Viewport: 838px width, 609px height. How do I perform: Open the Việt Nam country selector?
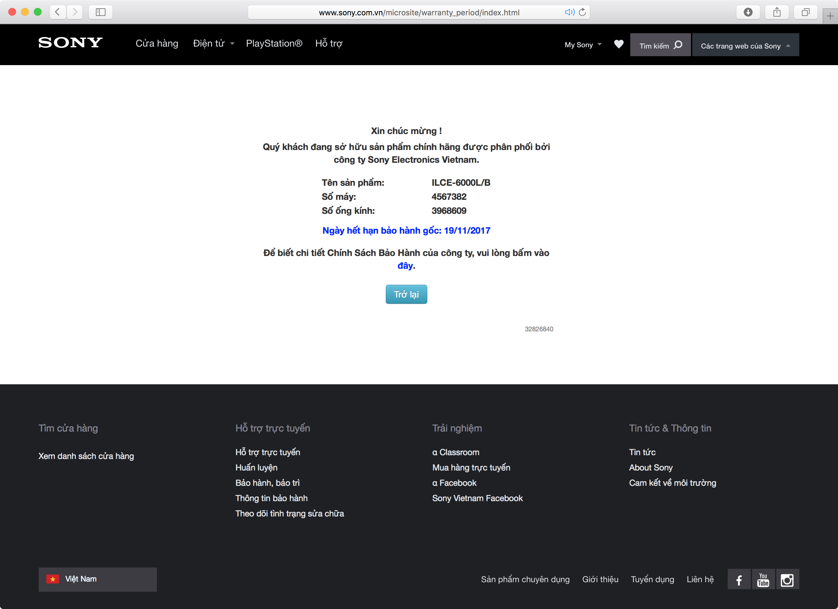click(x=97, y=579)
